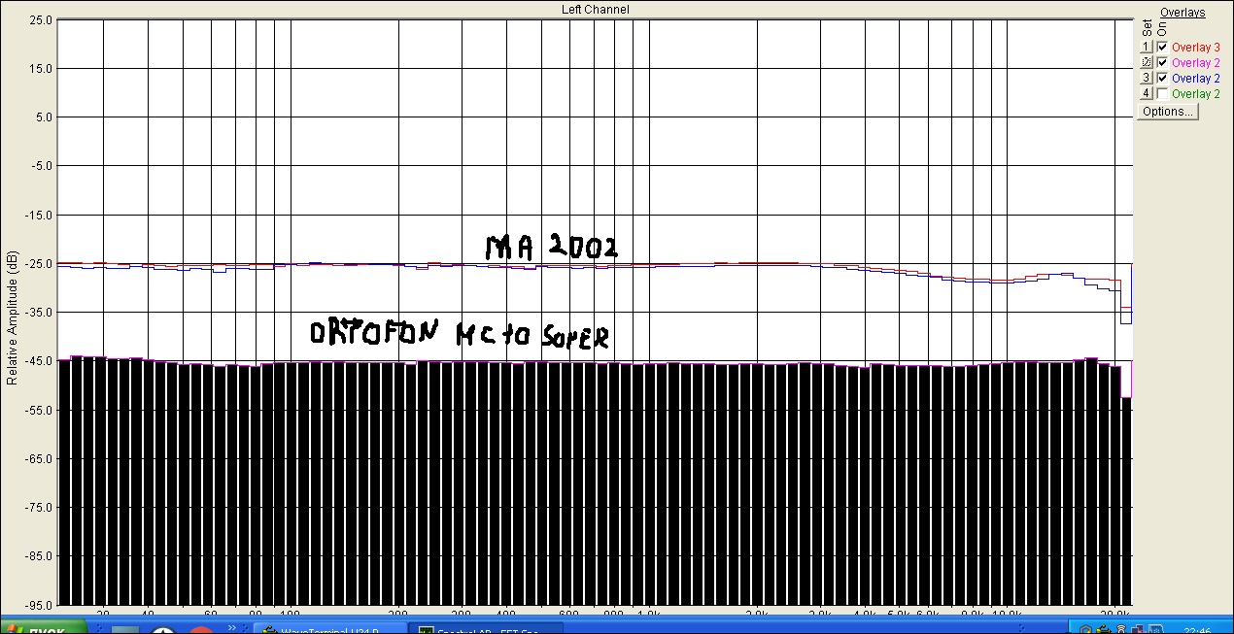Screen dimensions: 1234x634
Task: Click the blue Overlay 2 label
Action: point(1196,78)
